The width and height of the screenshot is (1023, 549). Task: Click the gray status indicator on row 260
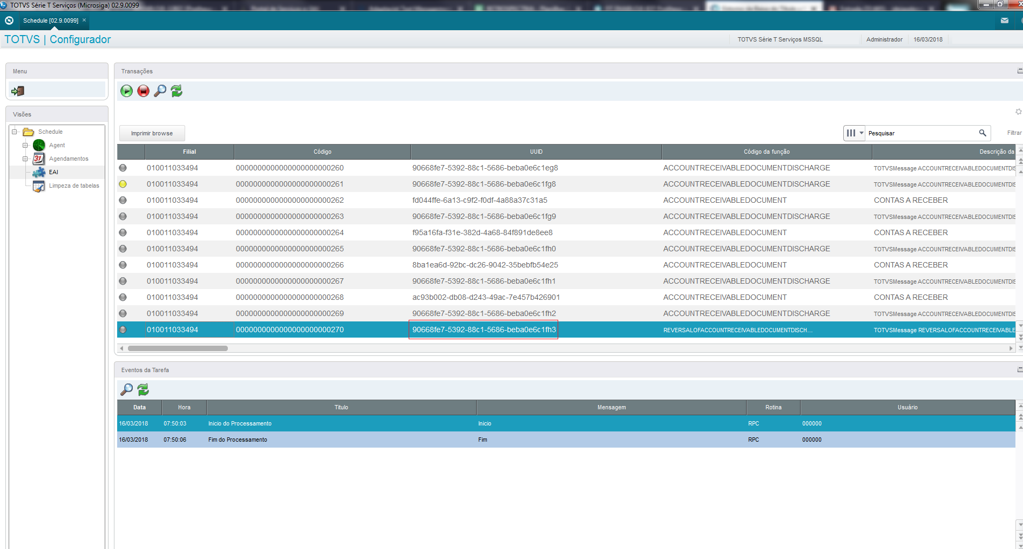coord(123,168)
